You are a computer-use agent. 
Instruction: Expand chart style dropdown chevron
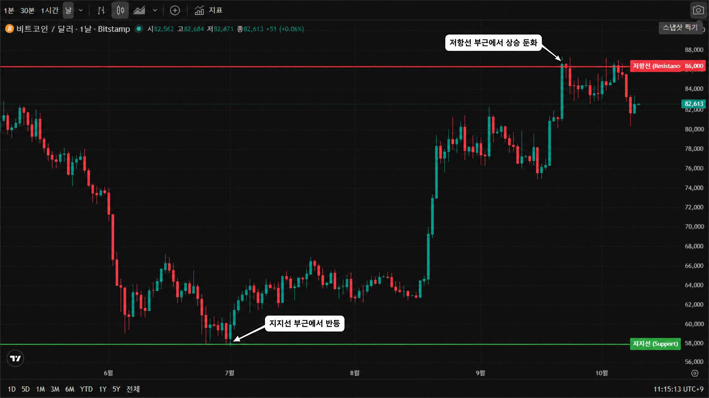point(155,10)
